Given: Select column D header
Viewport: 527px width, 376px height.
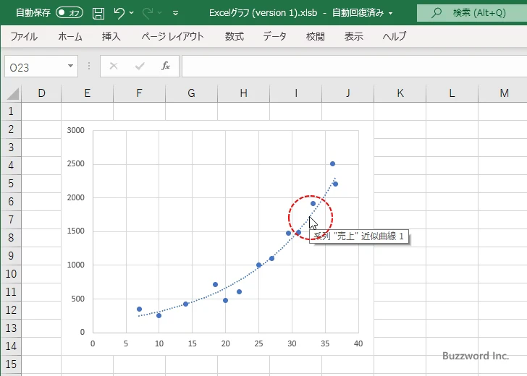Looking at the screenshot, I should coord(41,93).
